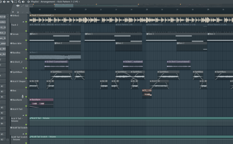This screenshot has height=144, width=233.
Task: Click bar 29 on the timeline ruler
Action: point(208,9)
